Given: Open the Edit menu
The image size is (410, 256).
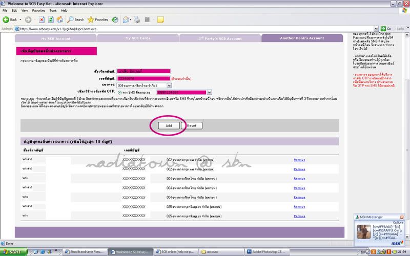Looking at the screenshot, I should coord(14,10).
